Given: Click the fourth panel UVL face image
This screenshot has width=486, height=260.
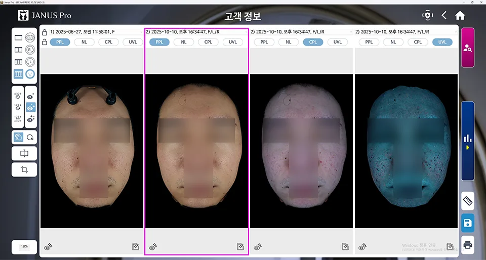Looking at the screenshot, I should (407, 151).
